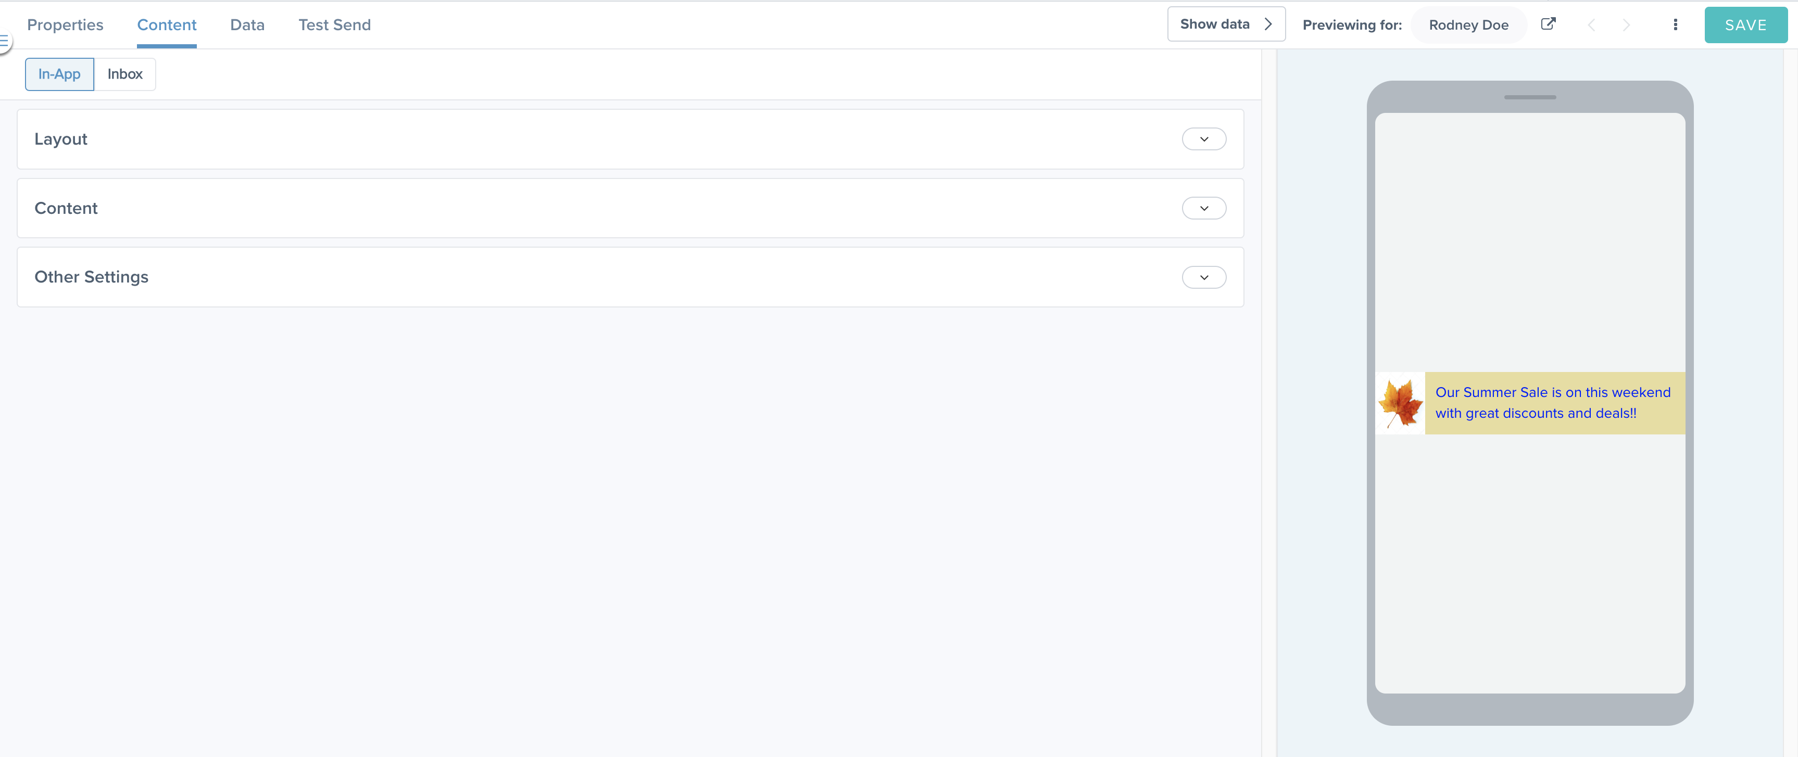
Task: Click the Content tab underline indicator
Action: tap(167, 46)
